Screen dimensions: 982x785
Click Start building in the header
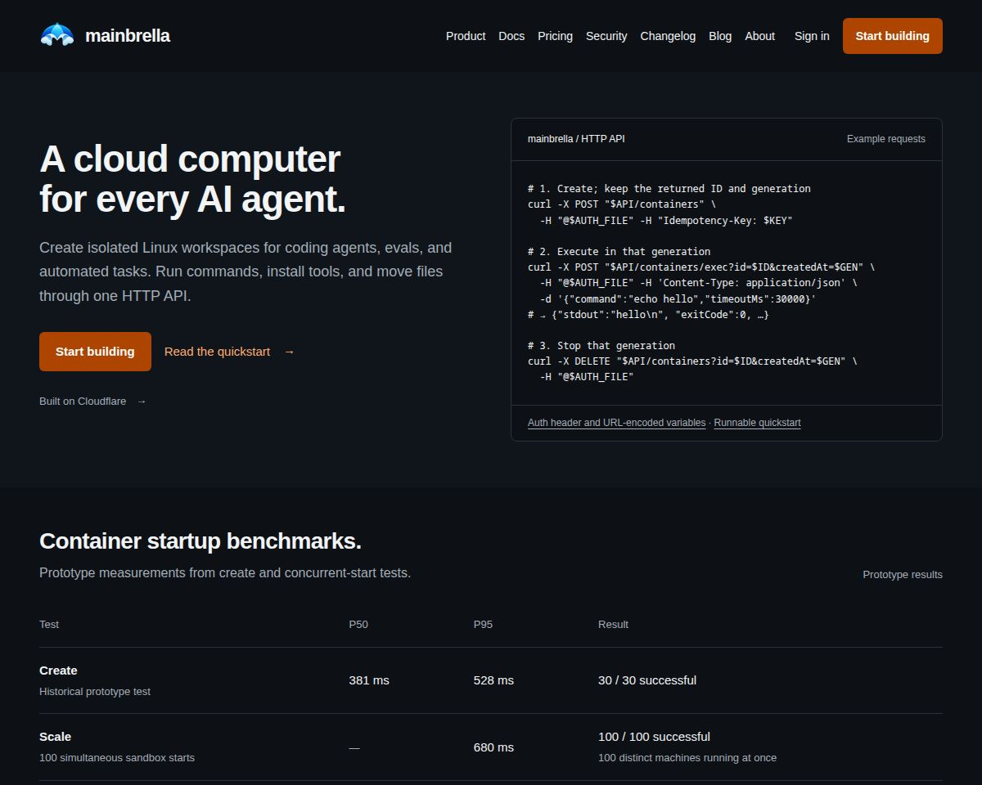(893, 36)
